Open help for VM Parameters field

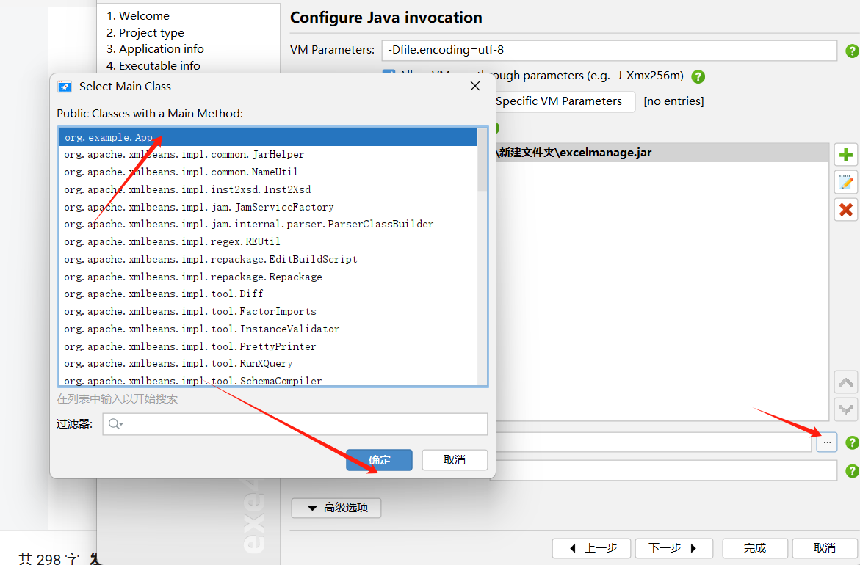point(852,51)
